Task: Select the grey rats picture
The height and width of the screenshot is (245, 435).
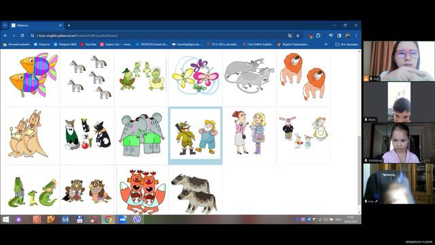Action: coord(249,76)
